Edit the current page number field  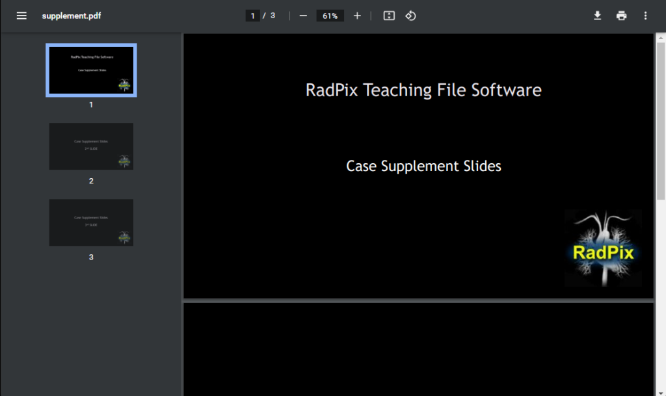coord(252,16)
